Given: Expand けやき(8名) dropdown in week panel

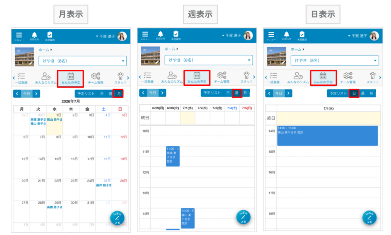Looking at the screenshot, I should pyautogui.click(x=209, y=60).
